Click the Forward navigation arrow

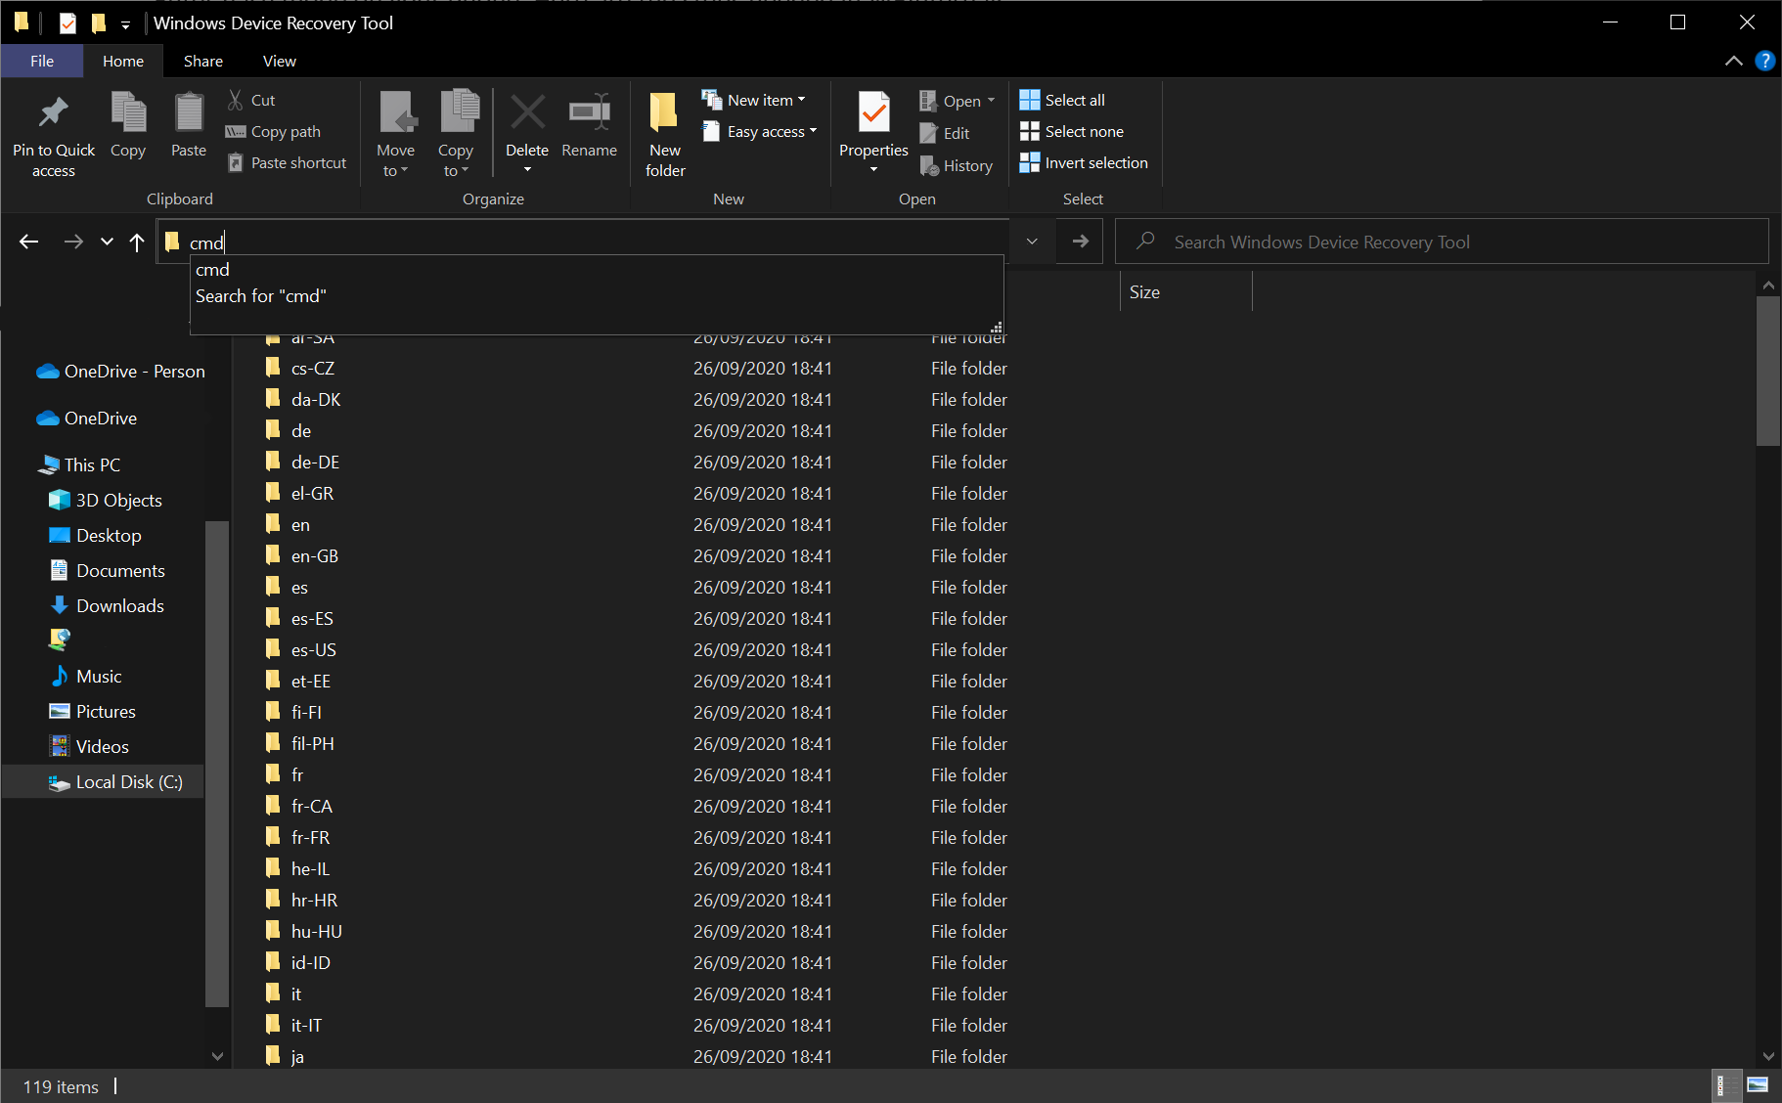73,242
